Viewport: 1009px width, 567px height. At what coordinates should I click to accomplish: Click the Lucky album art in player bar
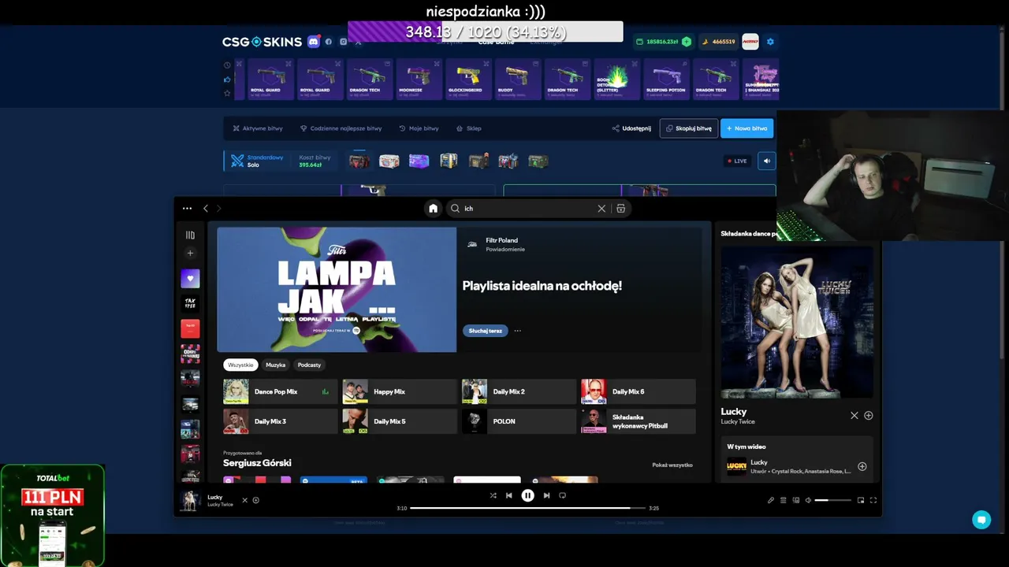189,501
